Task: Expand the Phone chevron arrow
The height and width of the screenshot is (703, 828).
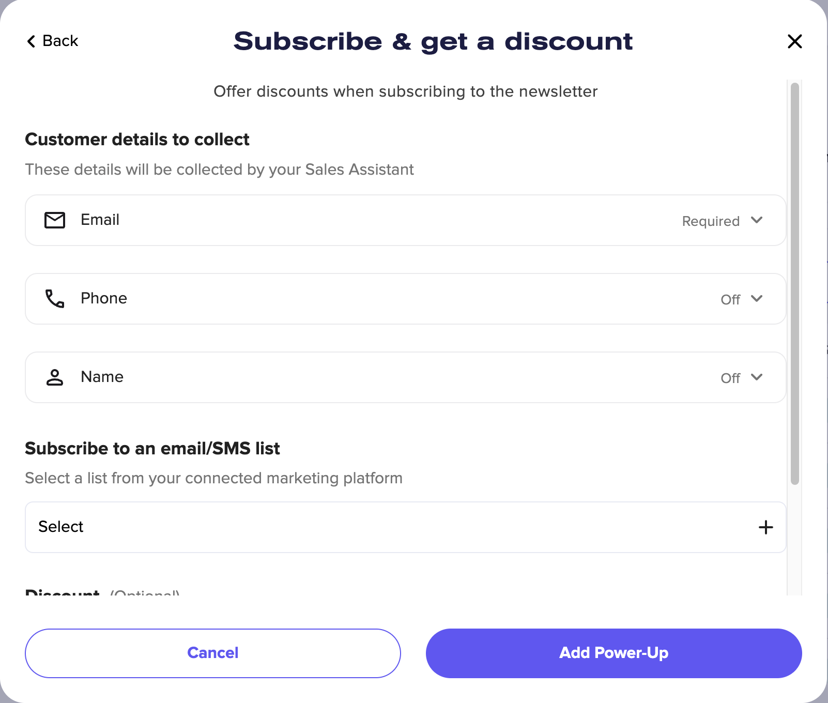Action: tap(757, 299)
